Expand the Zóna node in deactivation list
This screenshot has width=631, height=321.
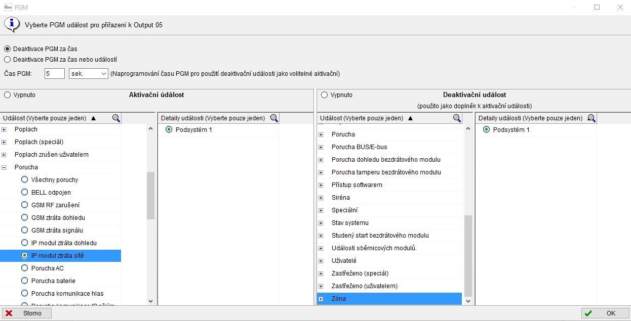click(321, 299)
